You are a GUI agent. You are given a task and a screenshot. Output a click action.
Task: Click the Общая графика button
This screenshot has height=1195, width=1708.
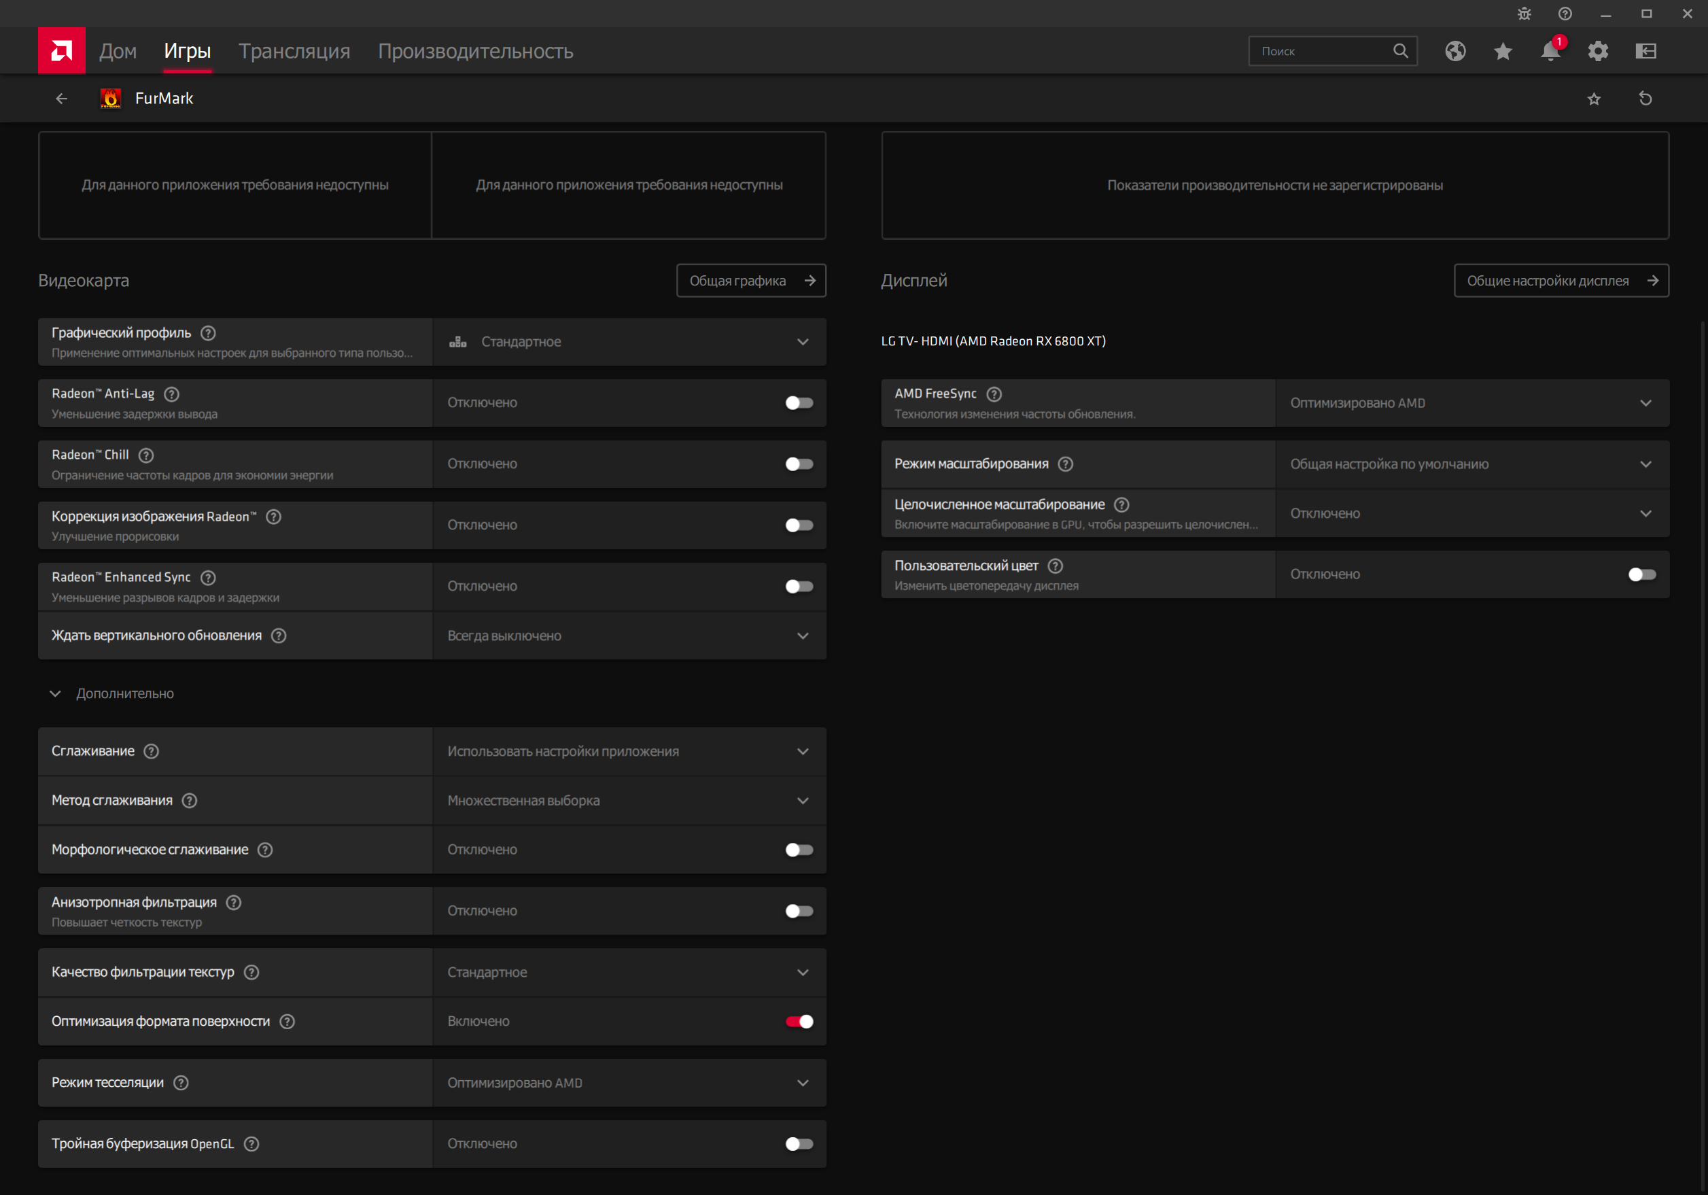pyautogui.click(x=750, y=281)
